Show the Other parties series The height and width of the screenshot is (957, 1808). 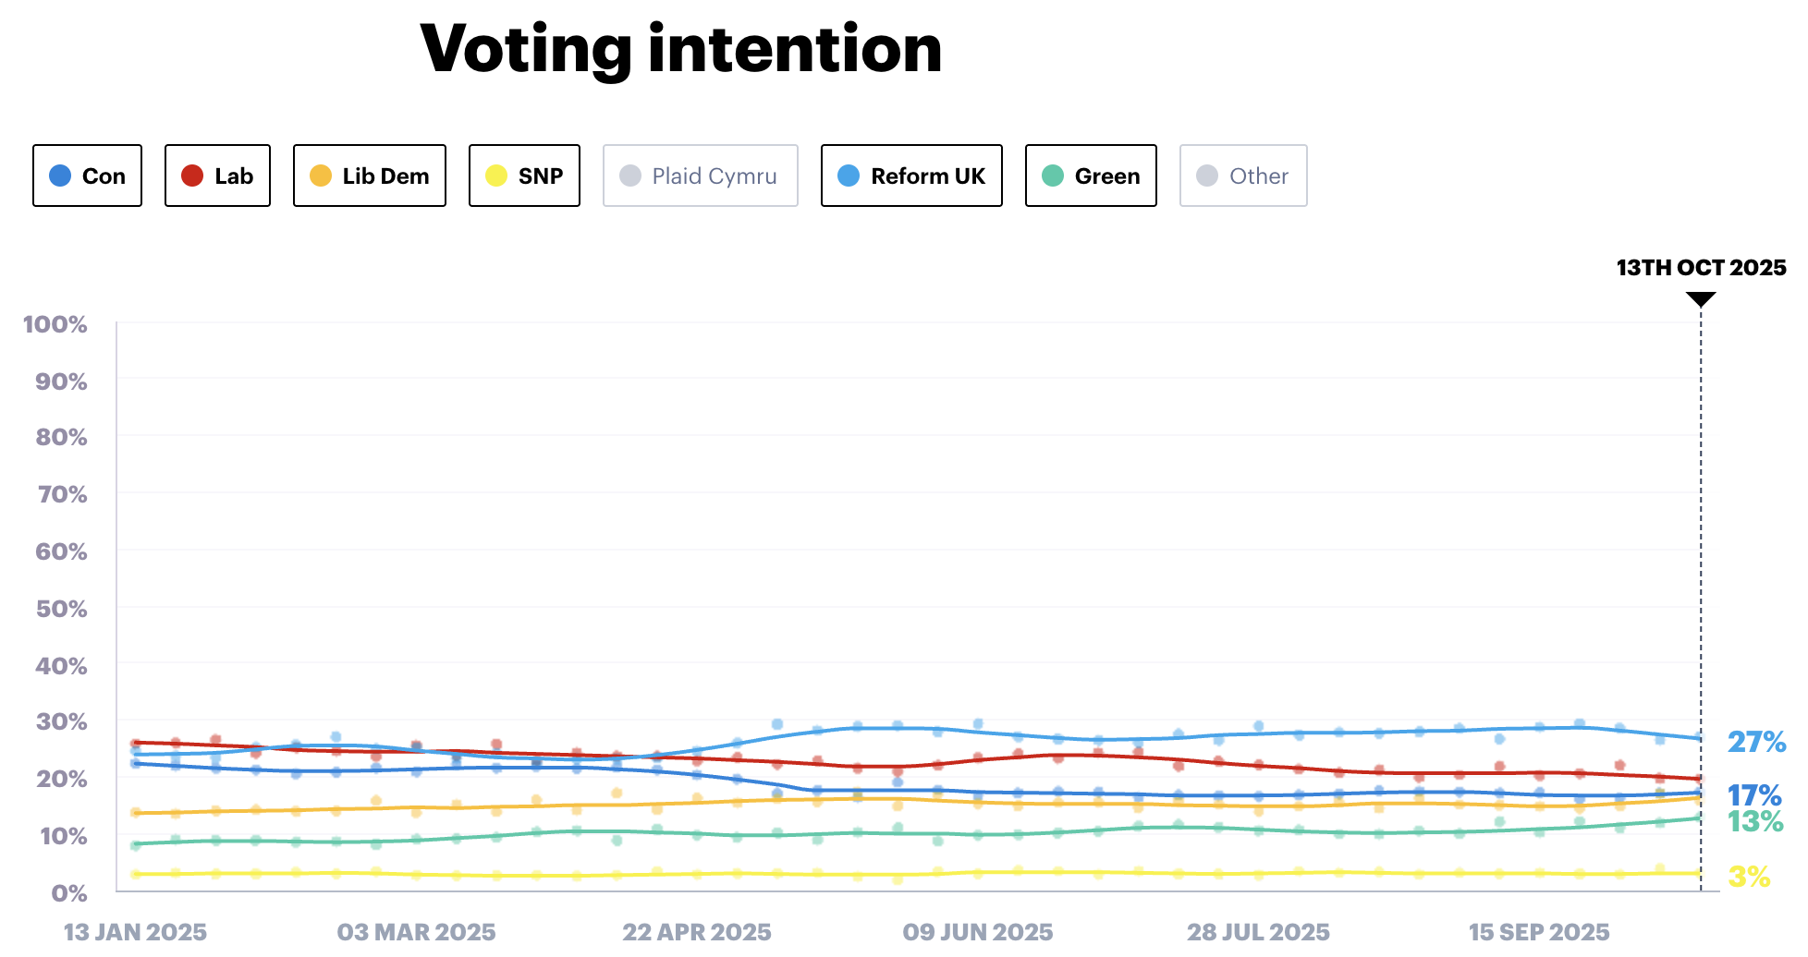(1242, 176)
